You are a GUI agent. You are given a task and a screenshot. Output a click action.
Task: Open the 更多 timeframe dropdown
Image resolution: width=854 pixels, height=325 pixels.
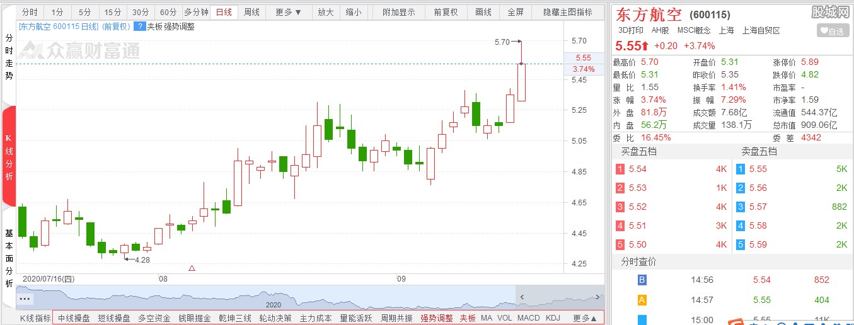(x=289, y=12)
